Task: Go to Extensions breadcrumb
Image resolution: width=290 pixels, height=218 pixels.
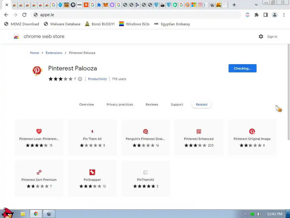Action: [x=54, y=53]
